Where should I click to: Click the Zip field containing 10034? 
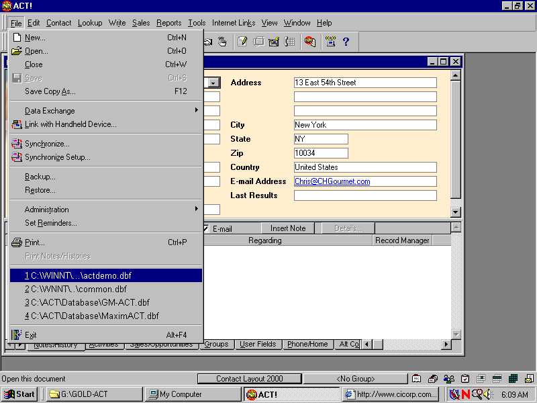(321, 153)
